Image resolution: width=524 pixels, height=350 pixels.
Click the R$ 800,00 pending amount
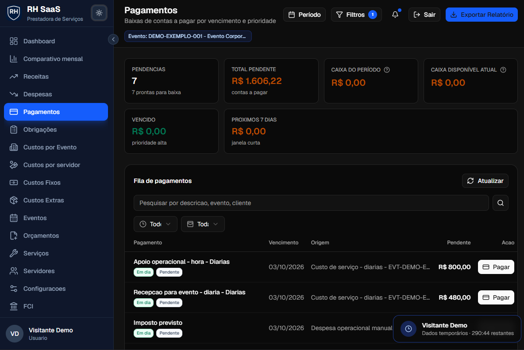pyautogui.click(x=455, y=267)
